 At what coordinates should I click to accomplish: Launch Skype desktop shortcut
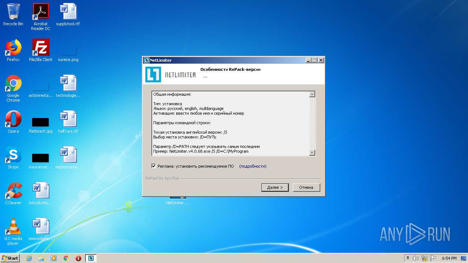pos(13,158)
